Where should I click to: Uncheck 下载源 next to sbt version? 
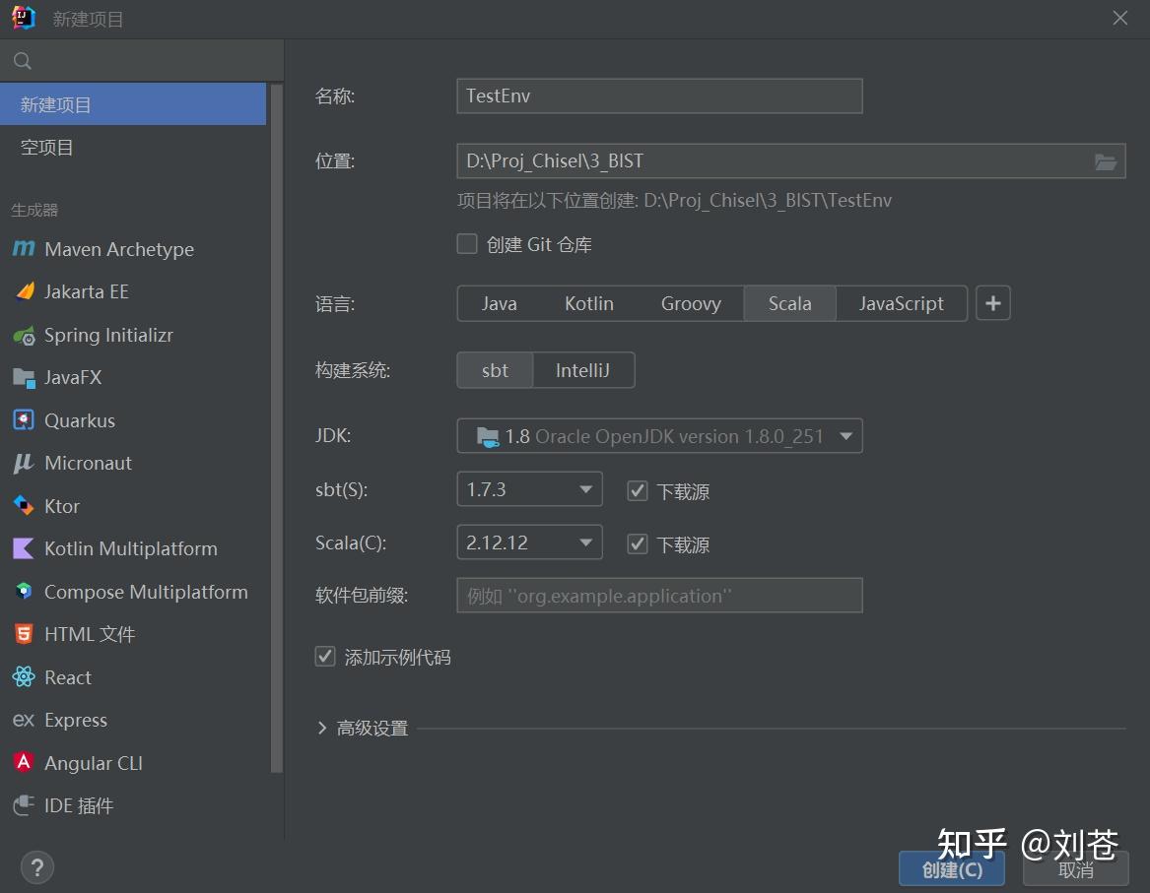(x=637, y=490)
